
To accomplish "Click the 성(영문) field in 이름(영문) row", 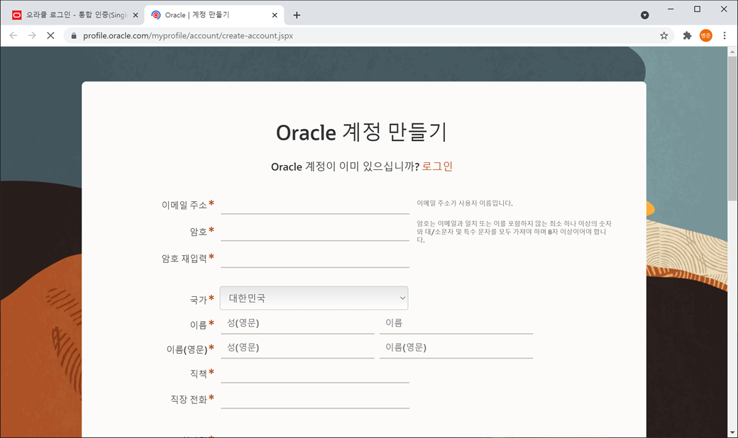I will pyautogui.click(x=297, y=348).
